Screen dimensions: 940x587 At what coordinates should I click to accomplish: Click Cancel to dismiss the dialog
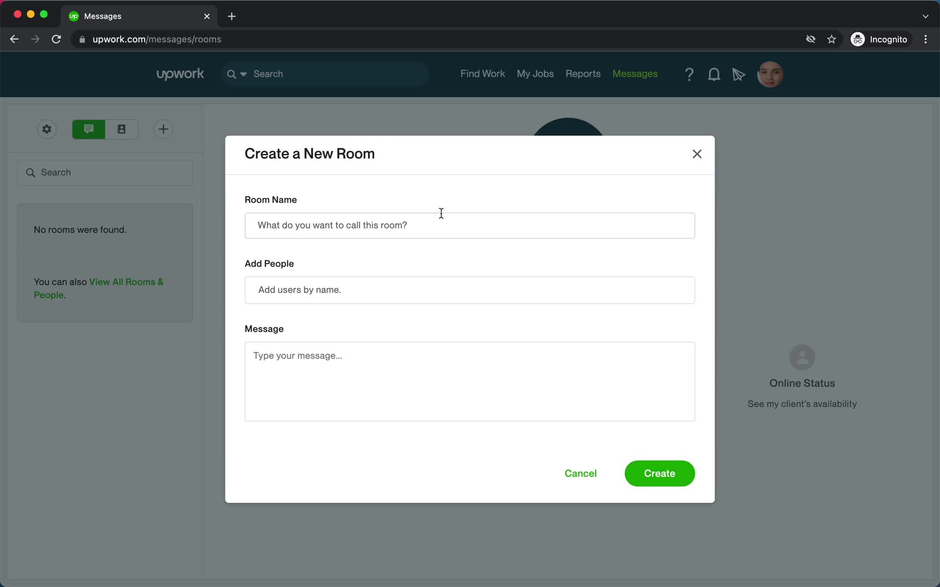point(581,473)
